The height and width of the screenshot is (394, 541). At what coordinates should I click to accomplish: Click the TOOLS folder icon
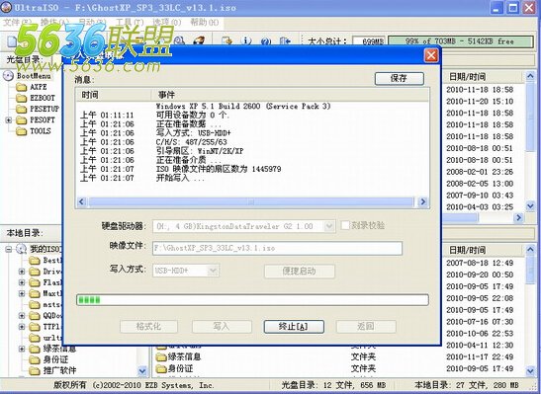(21, 131)
